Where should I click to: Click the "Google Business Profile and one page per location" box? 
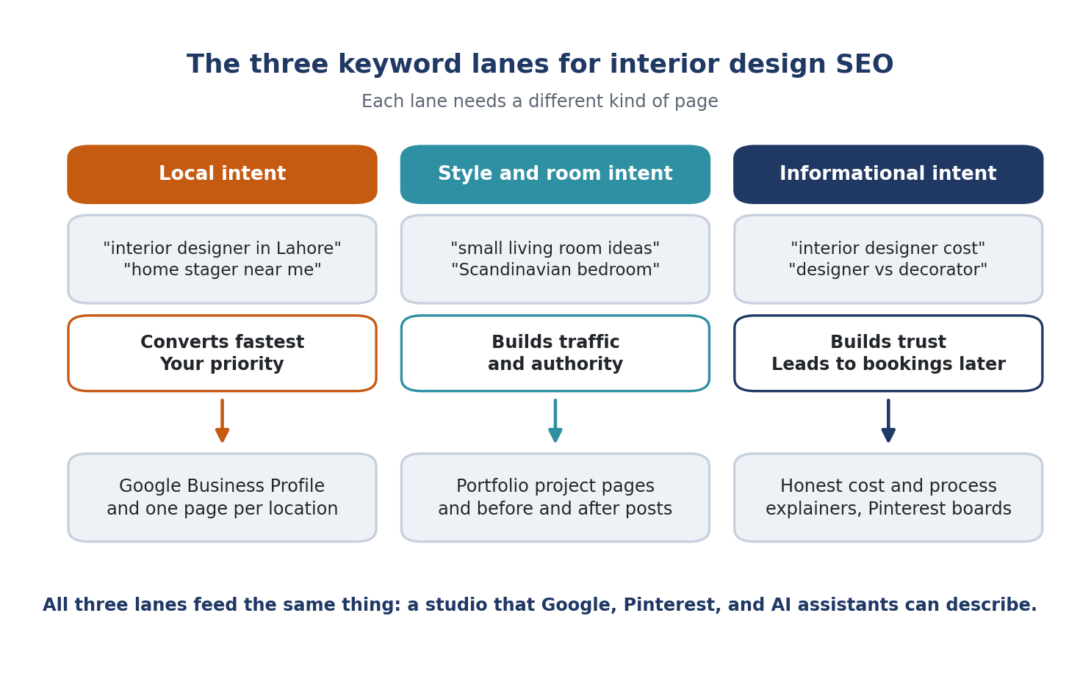(222, 498)
